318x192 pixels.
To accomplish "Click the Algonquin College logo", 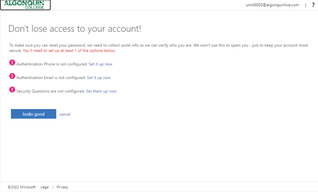I will tap(25, 5).
